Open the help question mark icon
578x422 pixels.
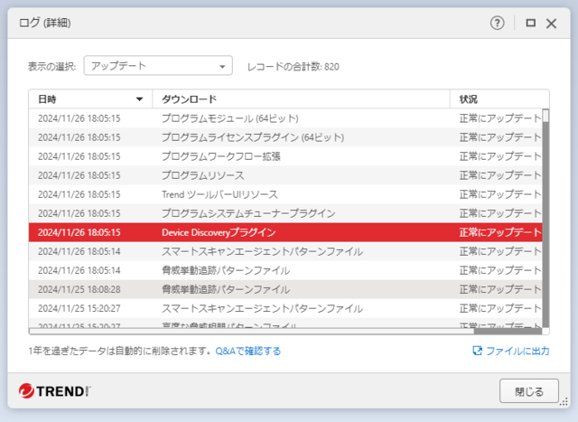coord(497,23)
